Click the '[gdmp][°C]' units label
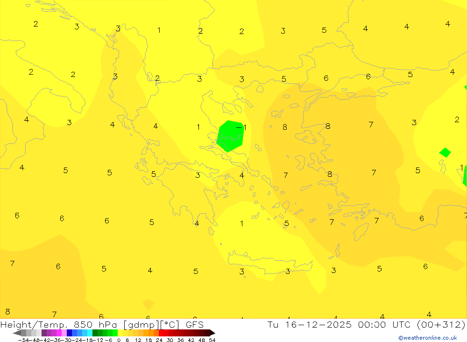Screen dimensions: 467x342 [x=152, y=325]
